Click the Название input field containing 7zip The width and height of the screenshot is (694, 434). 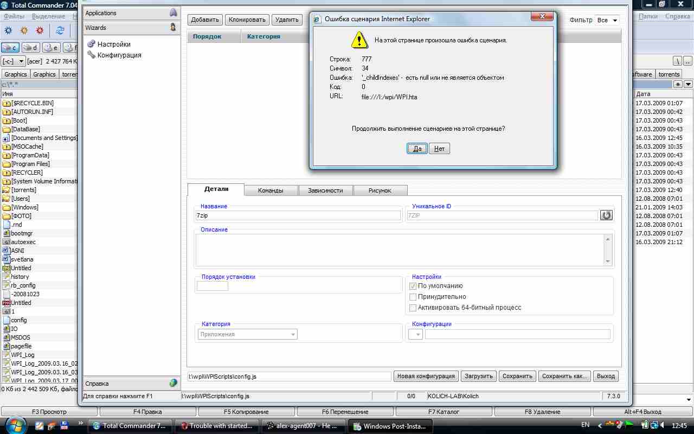coord(298,215)
